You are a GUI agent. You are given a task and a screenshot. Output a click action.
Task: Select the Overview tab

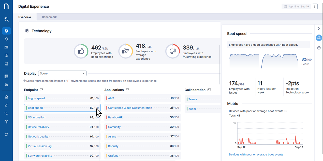tap(25, 17)
